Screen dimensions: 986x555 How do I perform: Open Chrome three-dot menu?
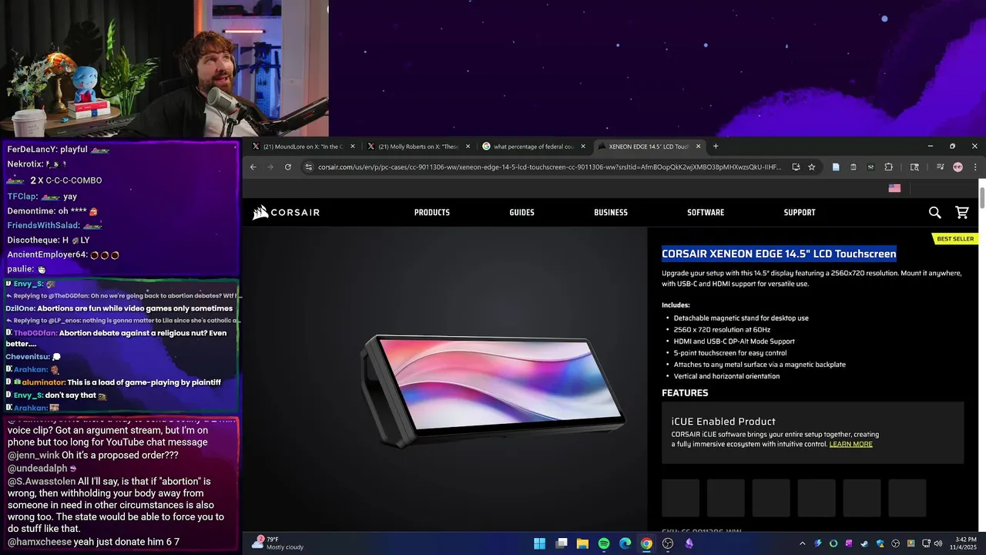click(975, 166)
